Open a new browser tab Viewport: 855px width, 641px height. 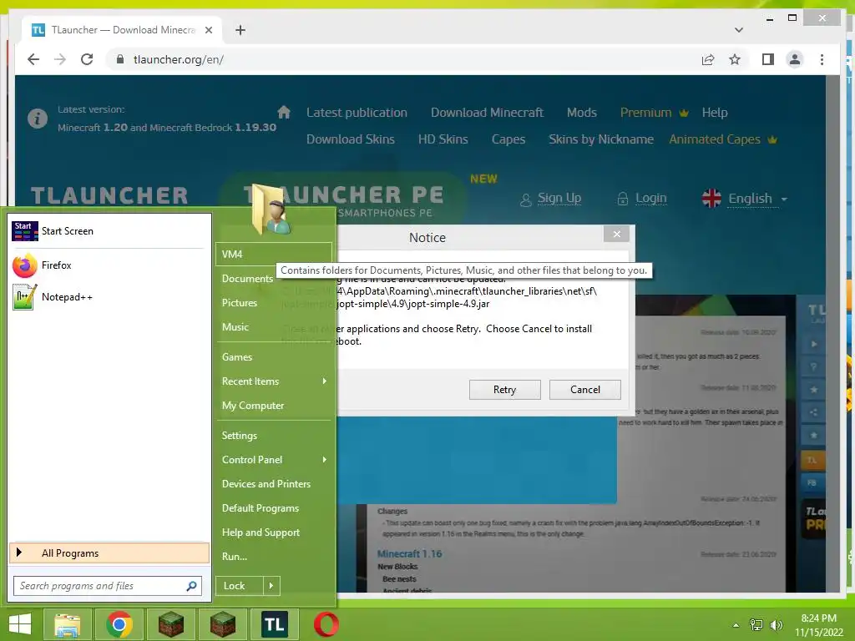tap(240, 30)
